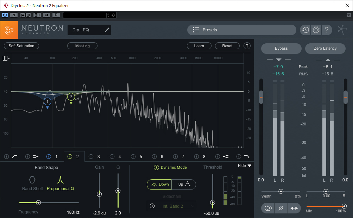The image size is (353, 218).
Task: Open the Masking meter
Action: click(x=82, y=46)
